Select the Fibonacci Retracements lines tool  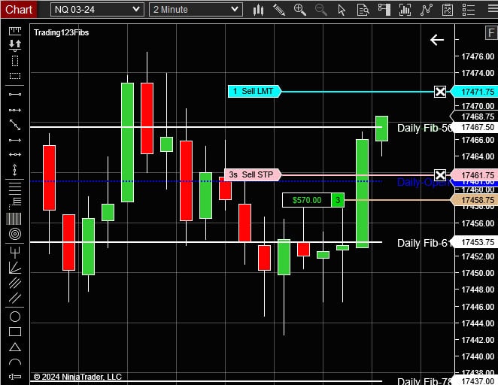pos(15,187)
